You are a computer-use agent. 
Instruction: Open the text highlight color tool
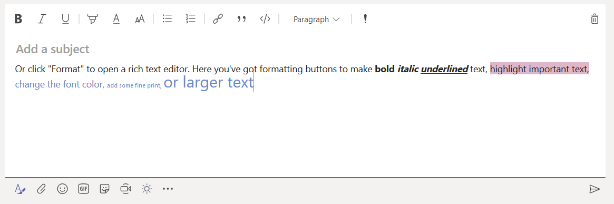pyautogui.click(x=93, y=19)
